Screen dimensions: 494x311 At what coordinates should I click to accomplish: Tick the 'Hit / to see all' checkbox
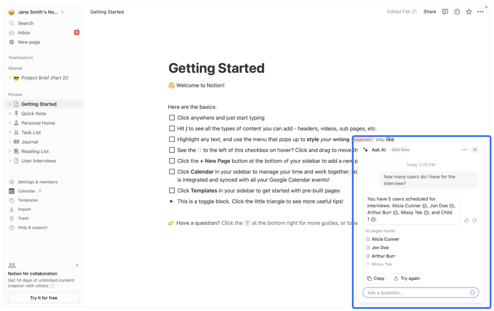[x=172, y=128]
